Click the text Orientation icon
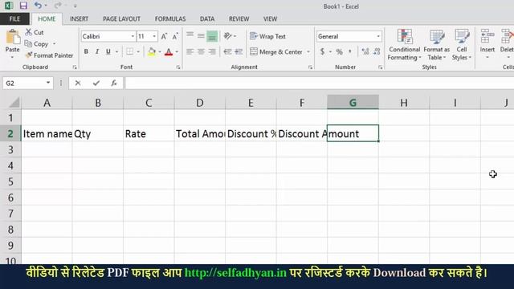The image size is (514, 289). (228, 35)
